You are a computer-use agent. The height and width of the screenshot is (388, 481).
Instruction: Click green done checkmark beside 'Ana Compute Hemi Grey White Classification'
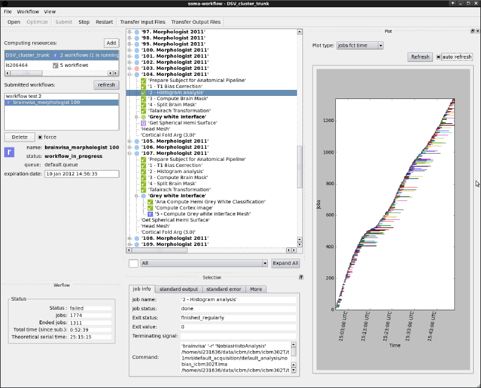pyautogui.click(x=151, y=202)
